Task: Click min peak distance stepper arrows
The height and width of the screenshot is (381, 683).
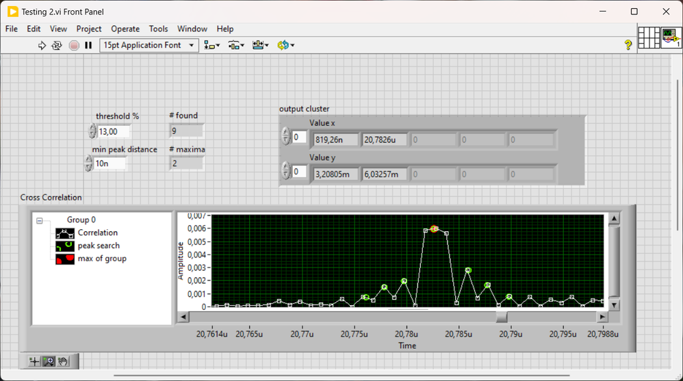Action: (x=88, y=163)
